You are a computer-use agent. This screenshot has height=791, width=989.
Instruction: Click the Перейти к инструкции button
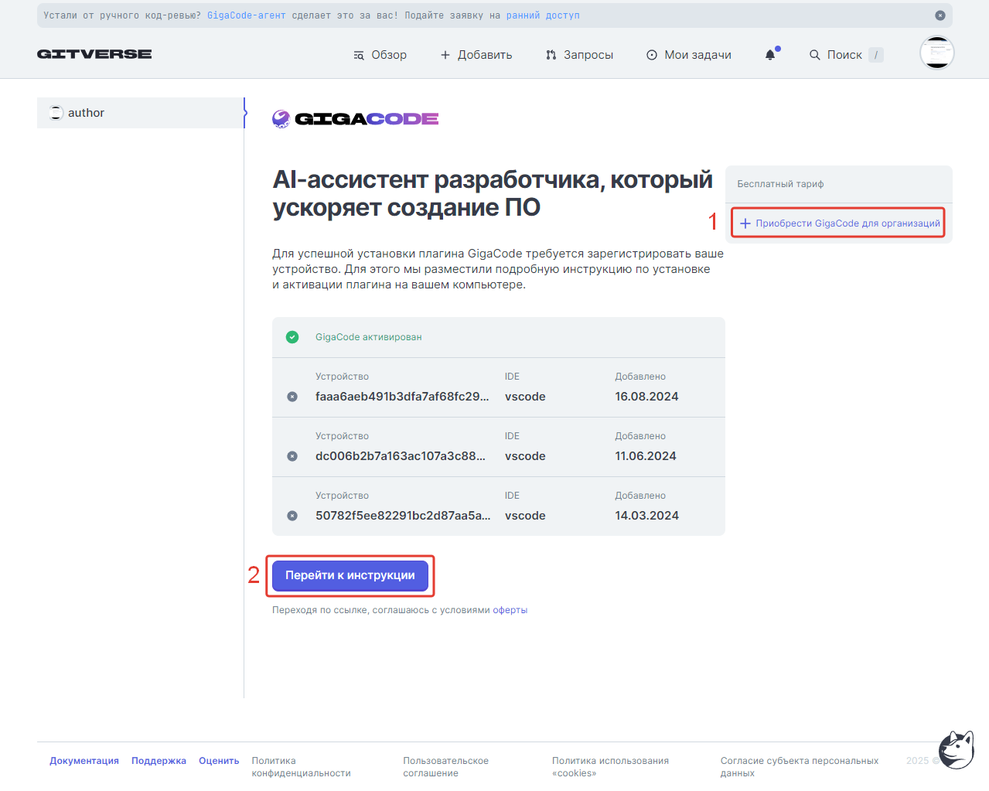tap(350, 575)
